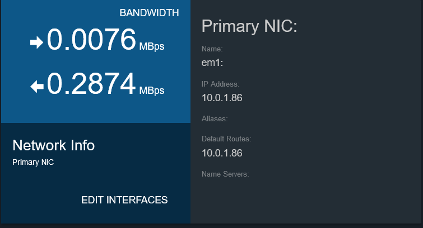Select the 0.0076 MBps outgoing value

click(91, 40)
